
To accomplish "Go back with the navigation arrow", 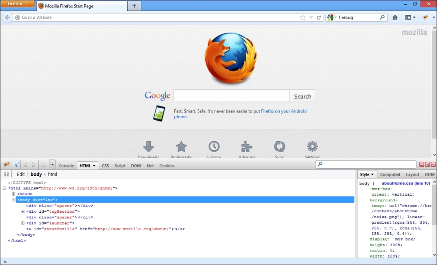I will pyautogui.click(x=7, y=17).
